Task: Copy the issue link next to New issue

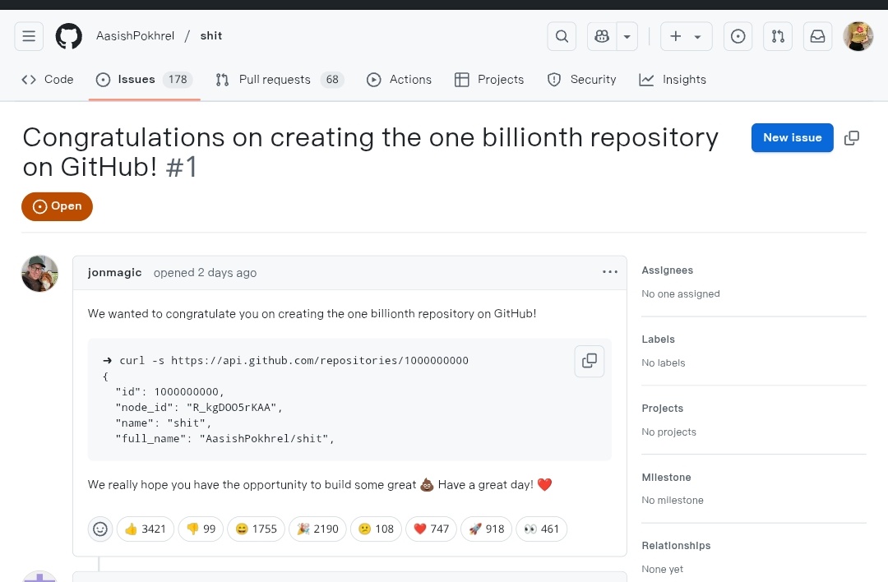Action: (852, 137)
